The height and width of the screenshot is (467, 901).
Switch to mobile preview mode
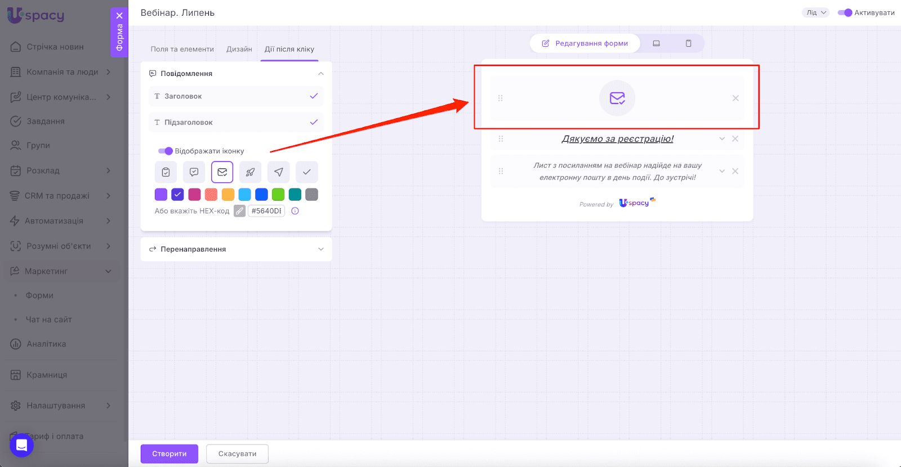[688, 43]
